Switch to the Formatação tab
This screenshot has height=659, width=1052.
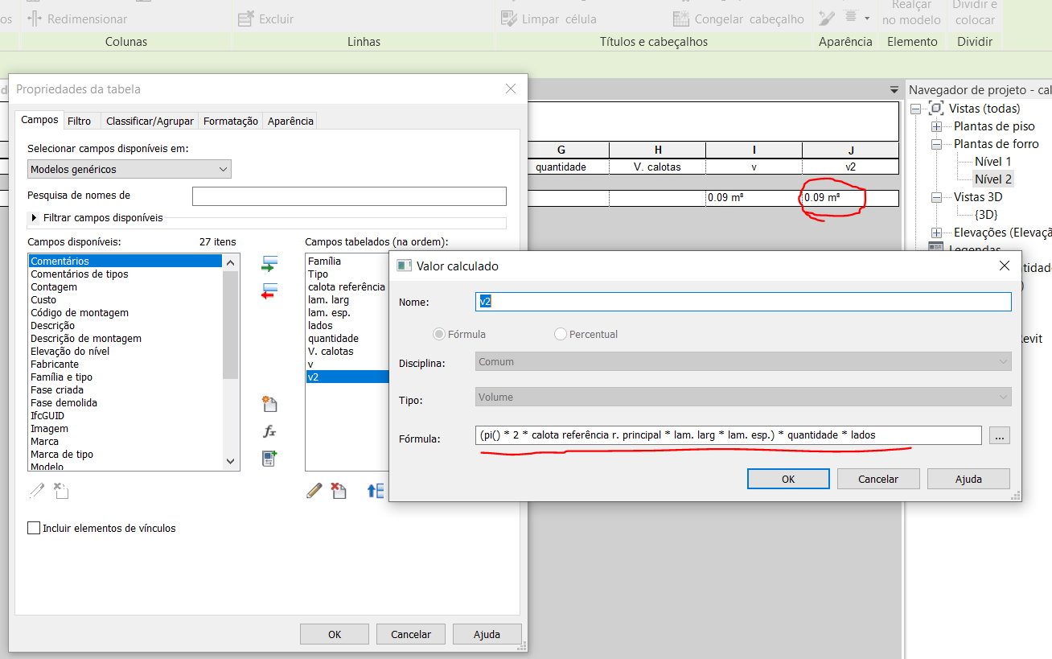click(x=231, y=122)
